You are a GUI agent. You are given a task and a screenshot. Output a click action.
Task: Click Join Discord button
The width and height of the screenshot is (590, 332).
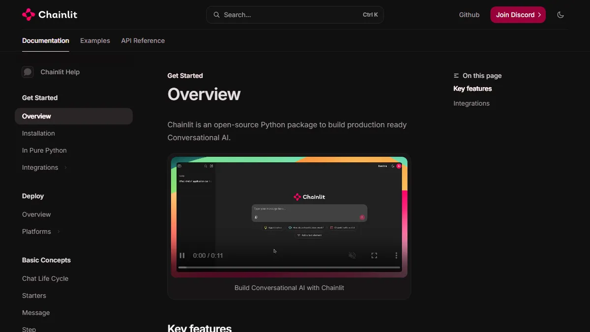click(x=518, y=15)
